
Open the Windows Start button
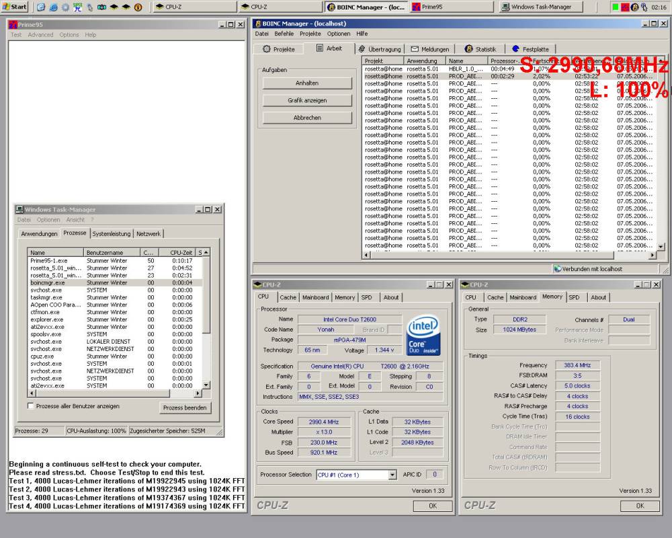(14, 7)
